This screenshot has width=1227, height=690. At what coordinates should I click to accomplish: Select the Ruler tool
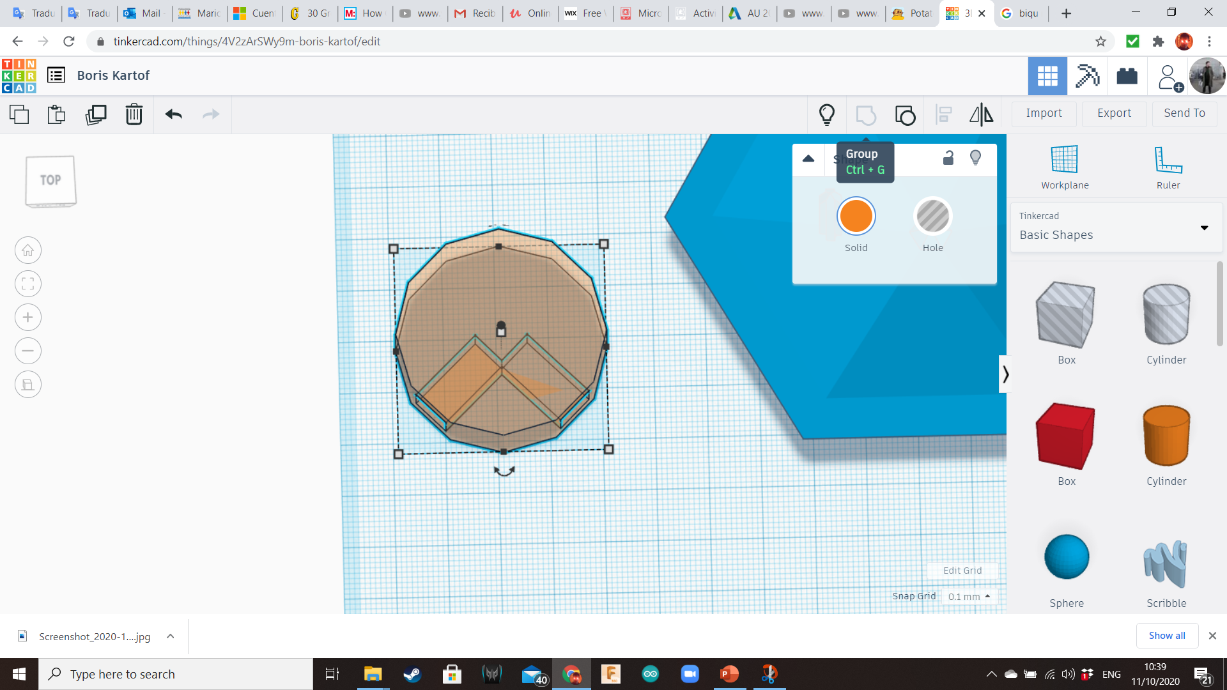(x=1168, y=167)
